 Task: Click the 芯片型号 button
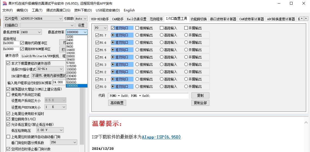click(11, 18)
